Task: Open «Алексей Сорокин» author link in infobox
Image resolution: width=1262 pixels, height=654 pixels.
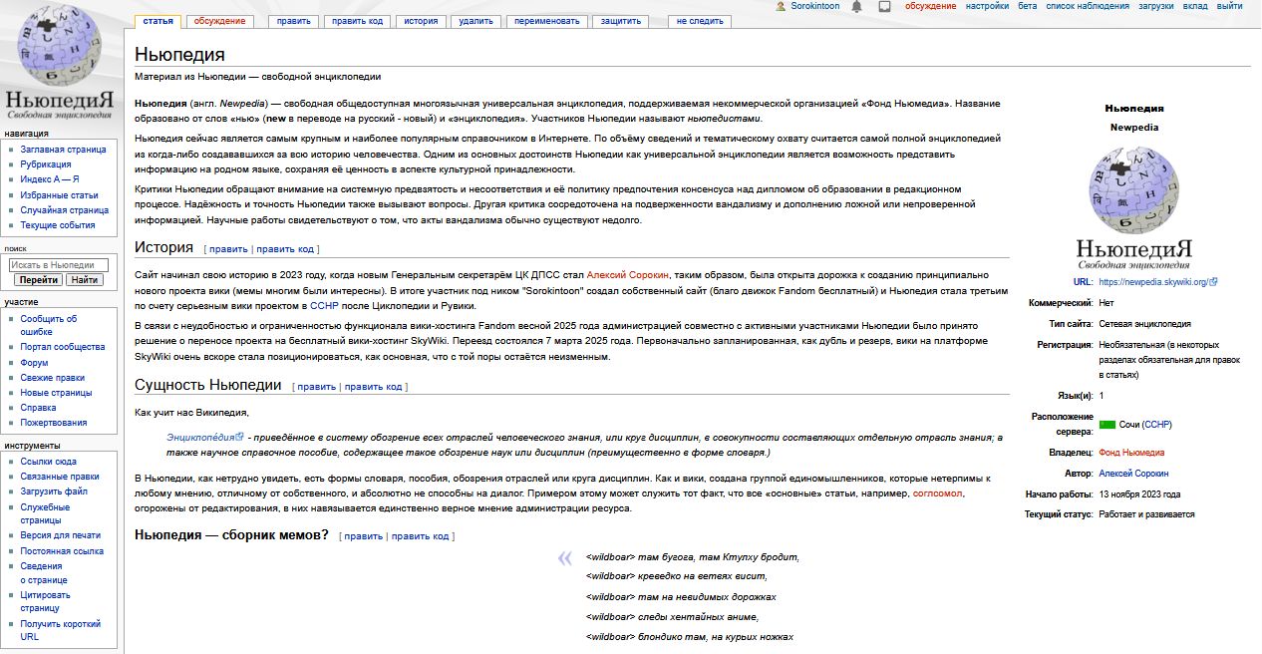Action: coord(1133,474)
